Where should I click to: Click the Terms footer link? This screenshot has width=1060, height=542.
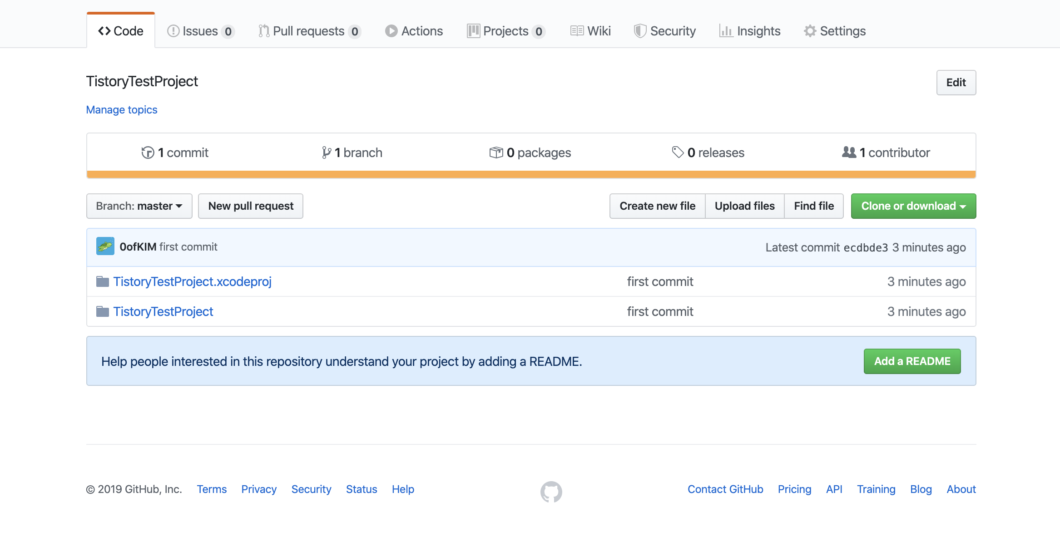click(212, 489)
